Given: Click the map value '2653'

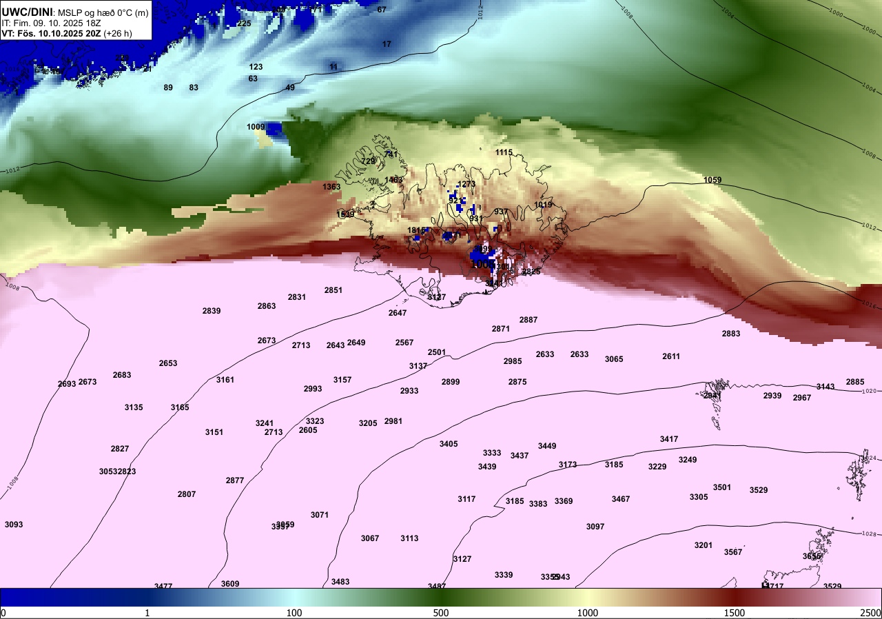Looking at the screenshot, I should tap(168, 363).
